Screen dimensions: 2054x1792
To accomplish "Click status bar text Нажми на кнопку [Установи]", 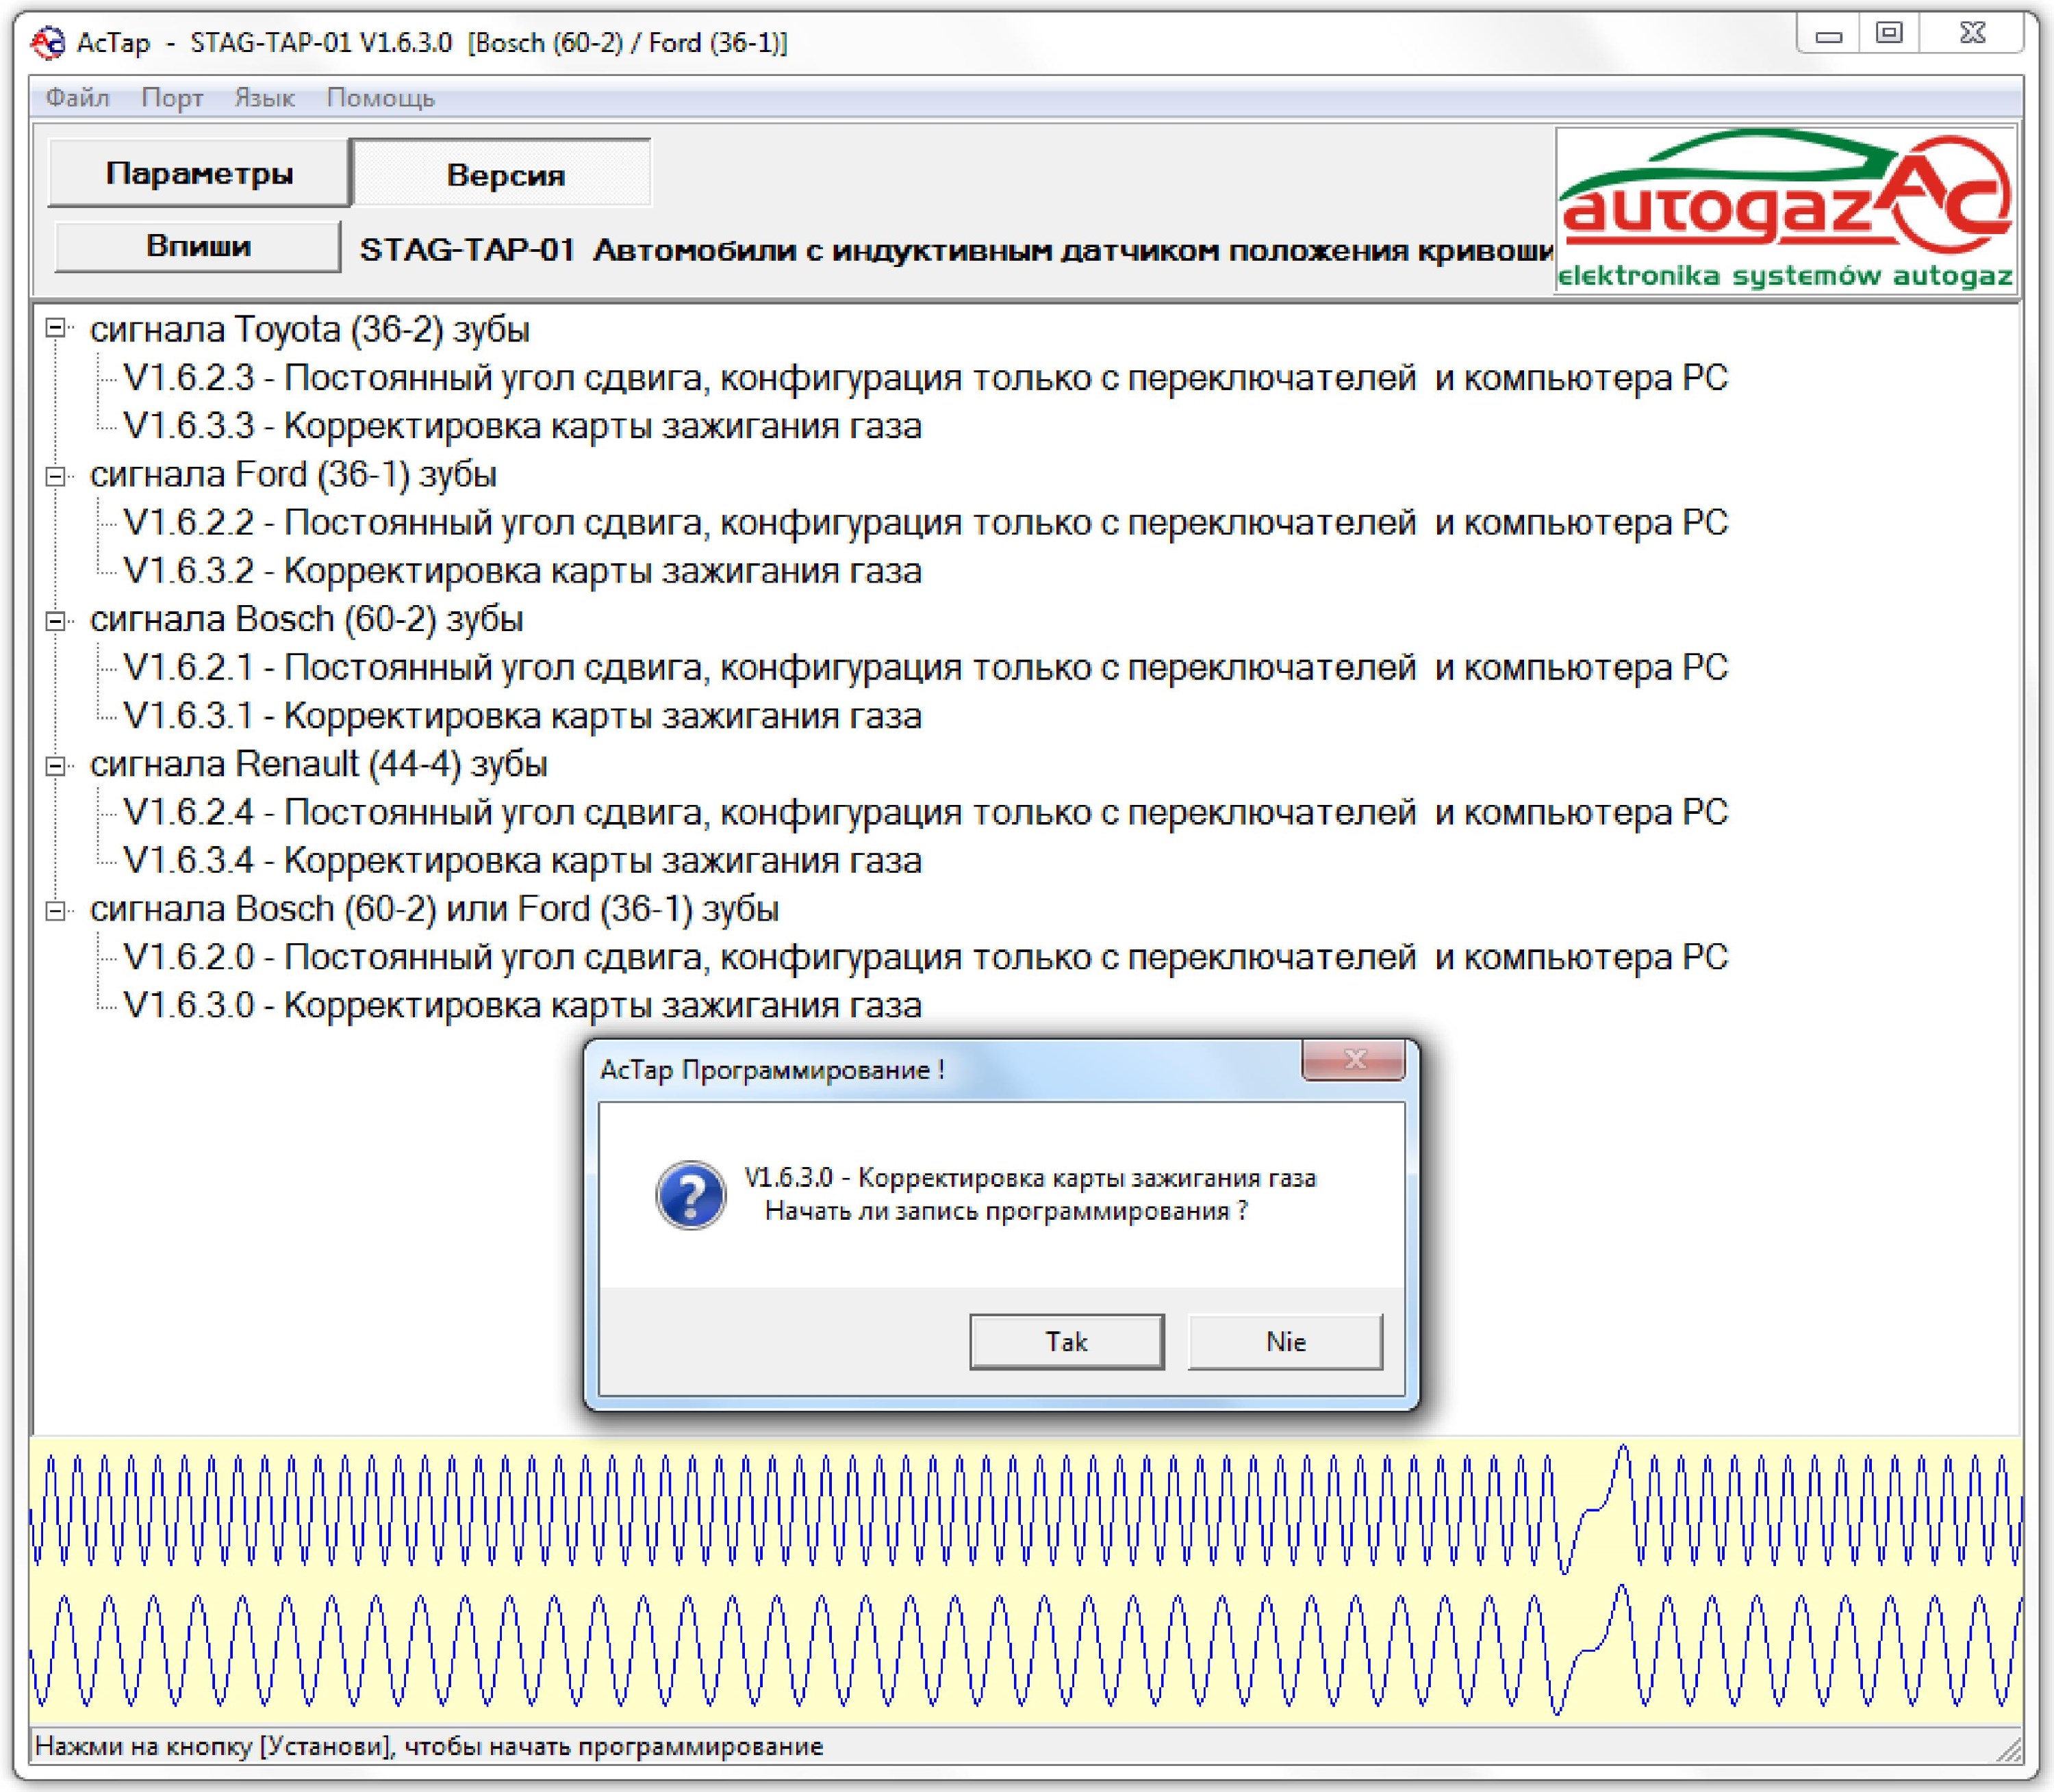I will point(429,1746).
